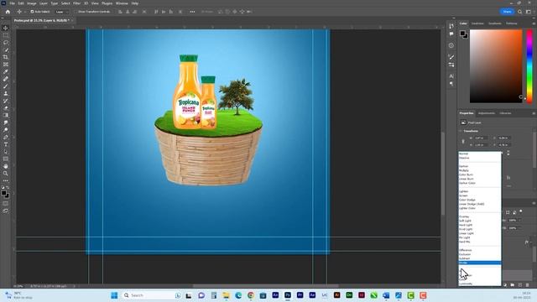Toggle link width and height proportions
The height and width of the screenshot is (302, 537).
[463, 142]
